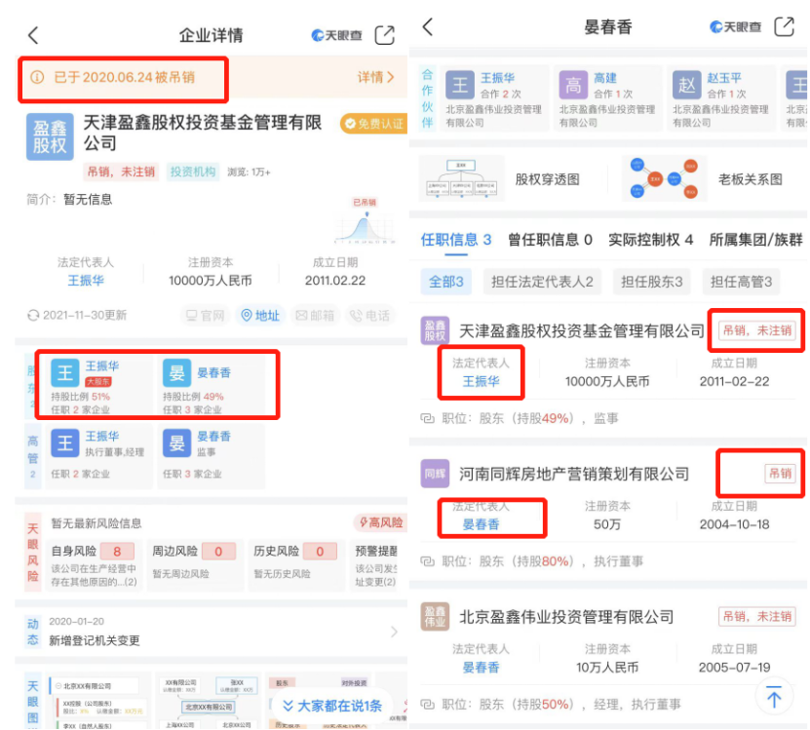Image resolution: width=810 pixels, height=730 pixels.
Task: Tap the 免费认证 badge
Action: pos(374,124)
